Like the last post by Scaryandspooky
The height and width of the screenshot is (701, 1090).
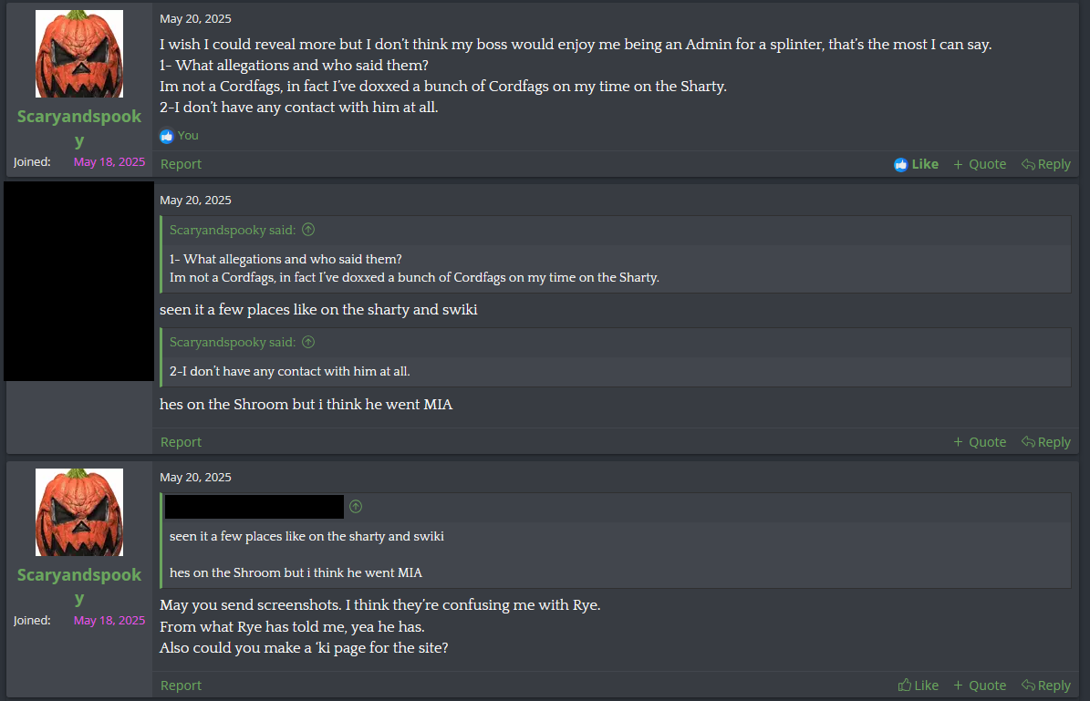tap(918, 686)
